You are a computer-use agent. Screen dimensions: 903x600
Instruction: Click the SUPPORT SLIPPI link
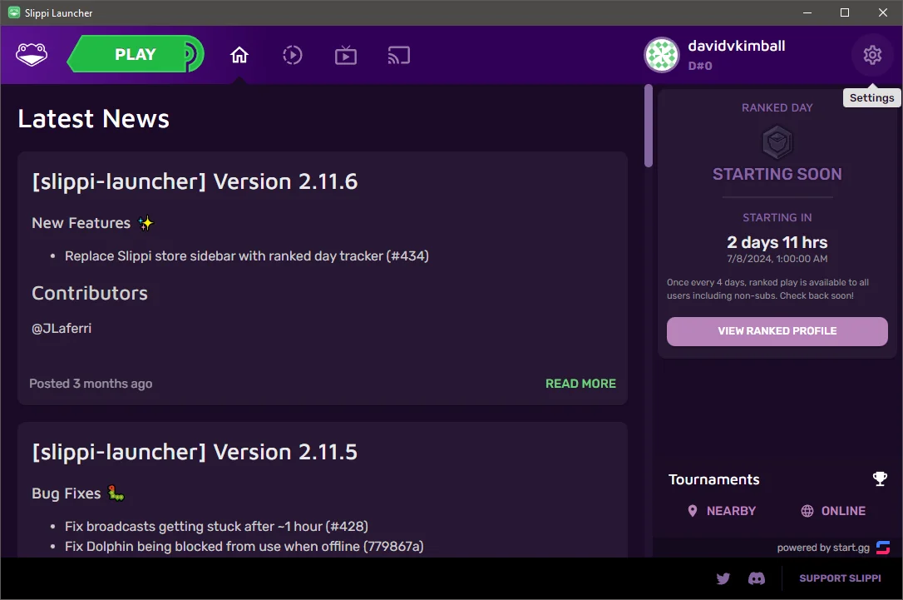[840, 578]
